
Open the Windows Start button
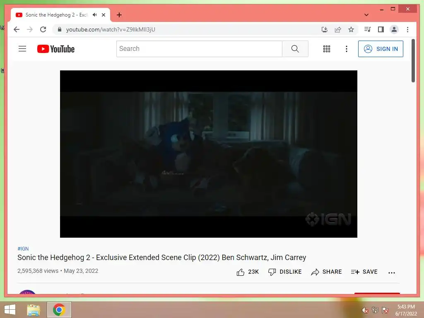click(x=10, y=310)
